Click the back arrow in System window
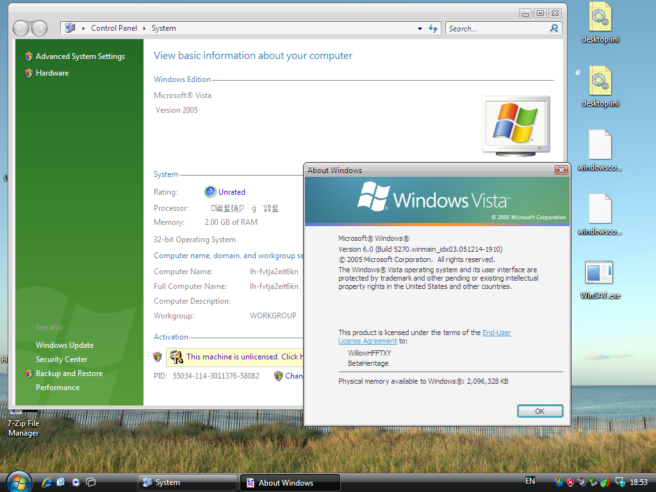This screenshot has width=656, height=492. 21,28
